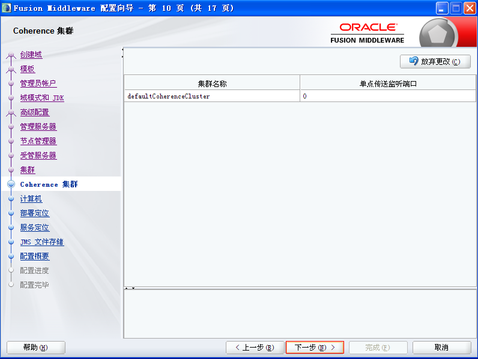Screen dimensions: 478x359
Task: Select the 集群名称 column header
Action: click(212, 83)
